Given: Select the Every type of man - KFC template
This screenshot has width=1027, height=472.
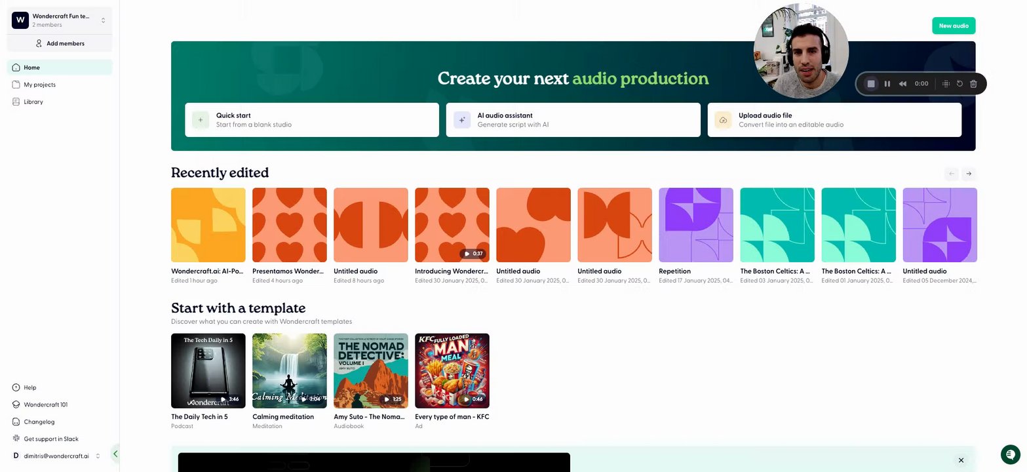Looking at the screenshot, I should (452, 382).
